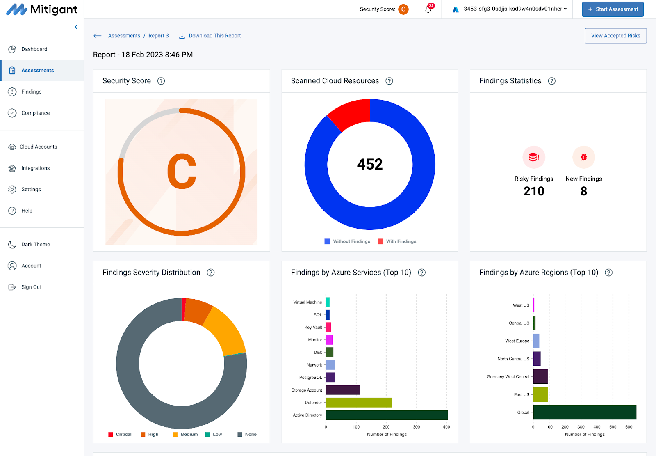The image size is (656, 456).
Task: Click the Start Assessment button
Action: pos(613,9)
